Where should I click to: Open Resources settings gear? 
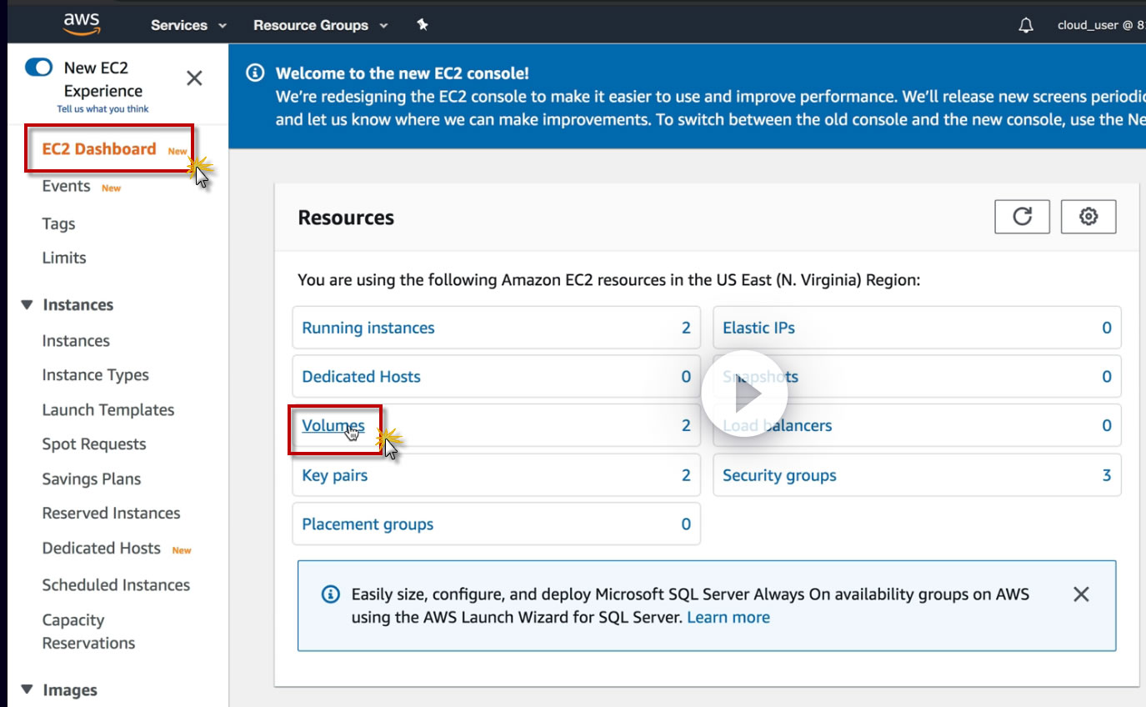(x=1088, y=217)
